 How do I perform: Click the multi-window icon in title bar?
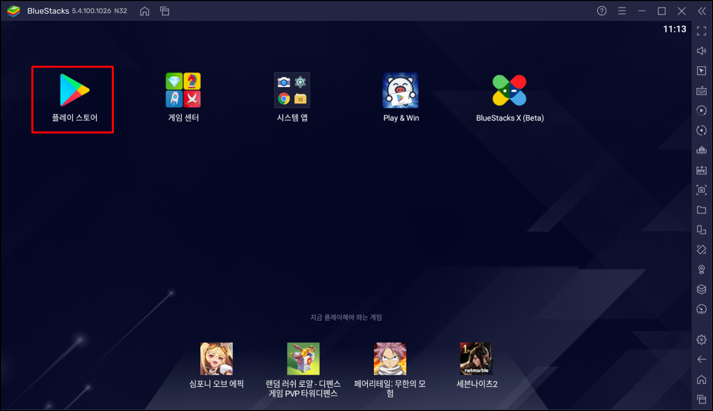164,11
